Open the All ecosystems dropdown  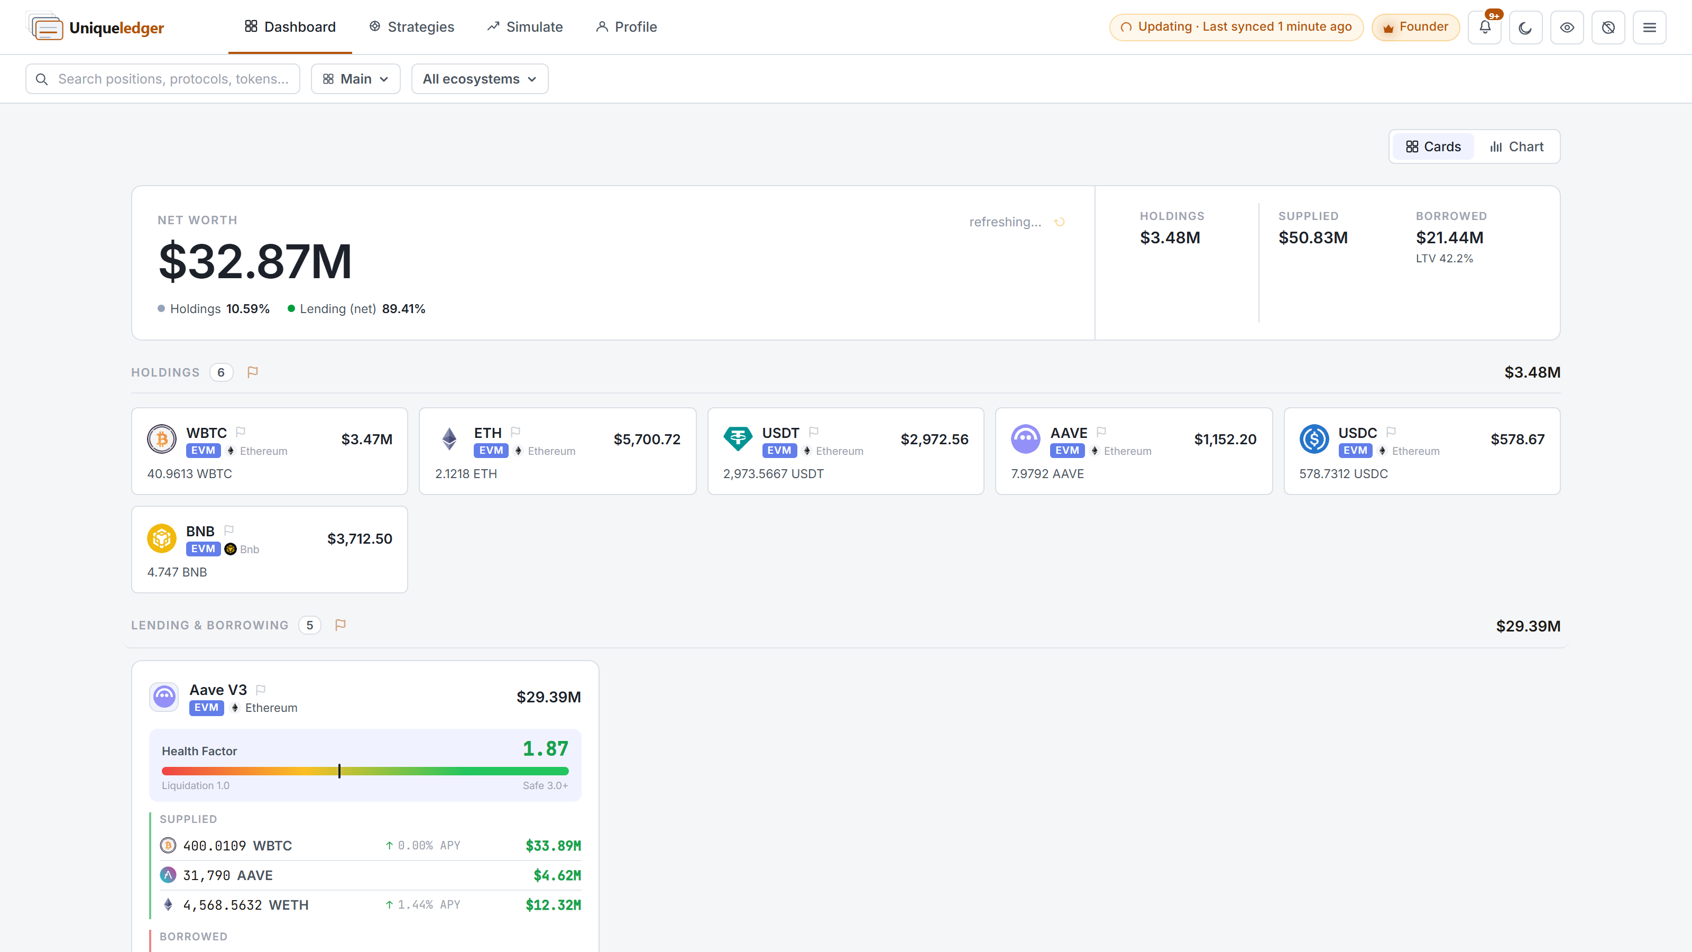(480, 79)
